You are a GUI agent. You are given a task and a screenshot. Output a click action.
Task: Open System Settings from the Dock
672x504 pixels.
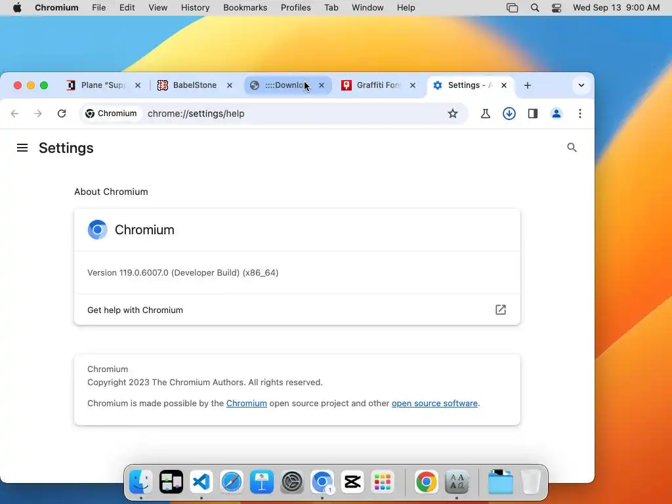292,482
